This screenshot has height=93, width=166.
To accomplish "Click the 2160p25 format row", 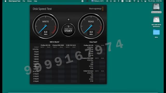I will (36, 74).
